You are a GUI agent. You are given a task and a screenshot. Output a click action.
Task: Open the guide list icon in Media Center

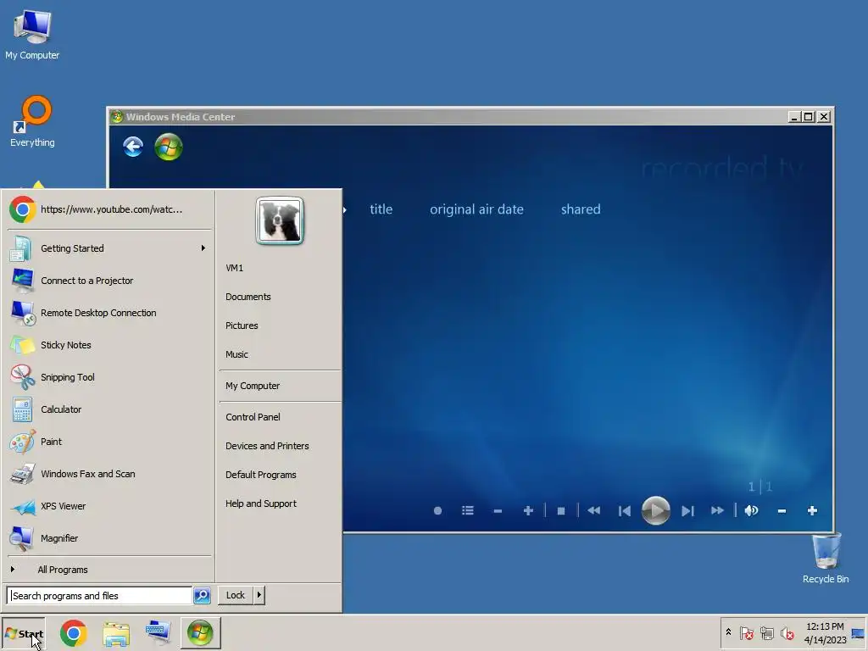point(468,511)
